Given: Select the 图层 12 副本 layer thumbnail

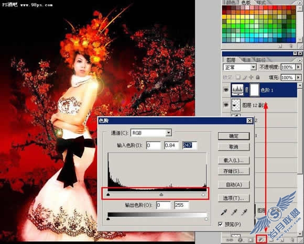Looking at the screenshot, I should pos(236,105).
